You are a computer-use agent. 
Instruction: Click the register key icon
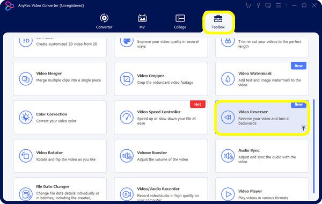tap(258, 5)
